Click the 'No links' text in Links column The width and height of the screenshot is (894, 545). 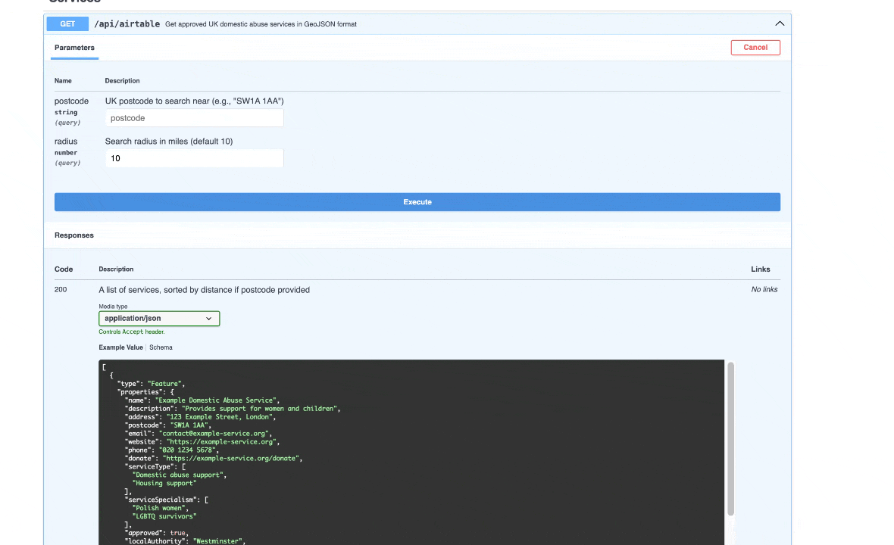[764, 290]
